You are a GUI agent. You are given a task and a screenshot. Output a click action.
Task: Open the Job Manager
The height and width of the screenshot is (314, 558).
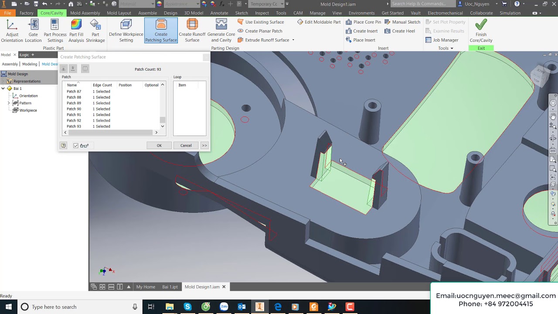pos(442,40)
